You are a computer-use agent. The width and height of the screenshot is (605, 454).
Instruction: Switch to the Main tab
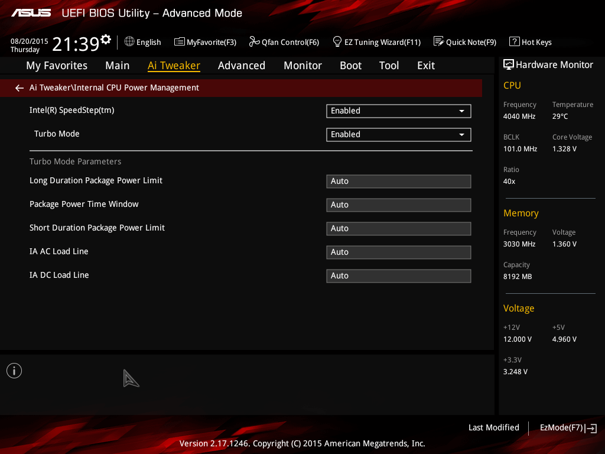click(x=118, y=66)
